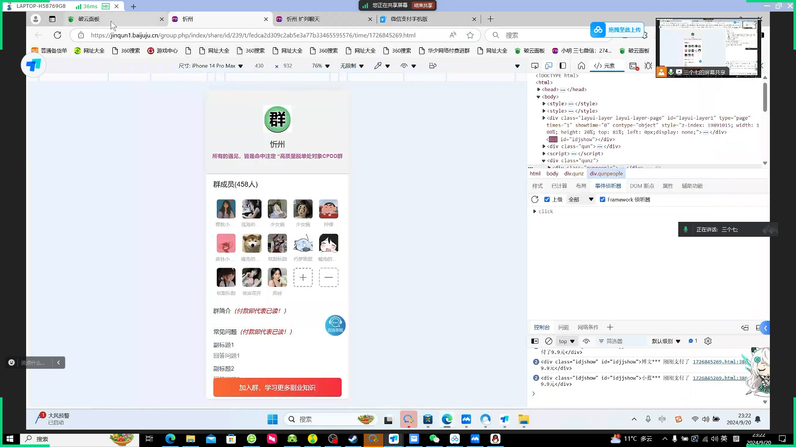This screenshot has height=447, width=796.
Task: Switch to 问题 tab in DevTools bottom panel
Action: click(x=564, y=327)
